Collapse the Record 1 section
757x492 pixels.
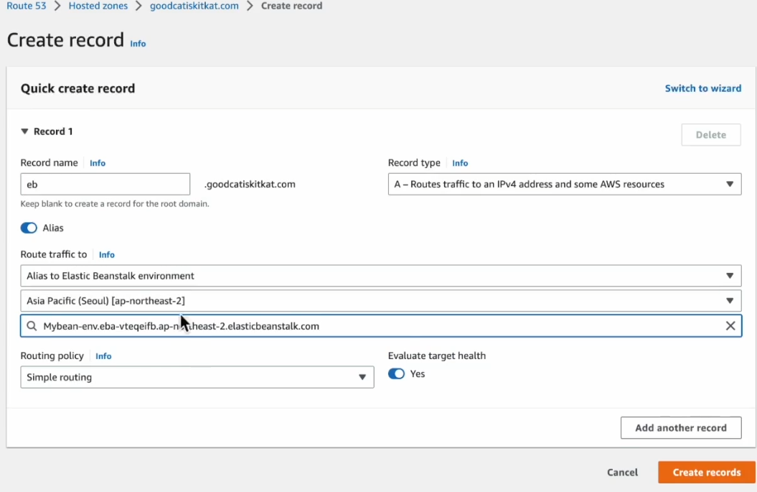pos(24,131)
